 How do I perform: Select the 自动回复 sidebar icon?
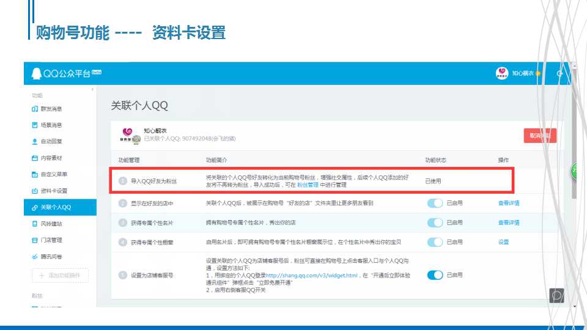coord(35,141)
